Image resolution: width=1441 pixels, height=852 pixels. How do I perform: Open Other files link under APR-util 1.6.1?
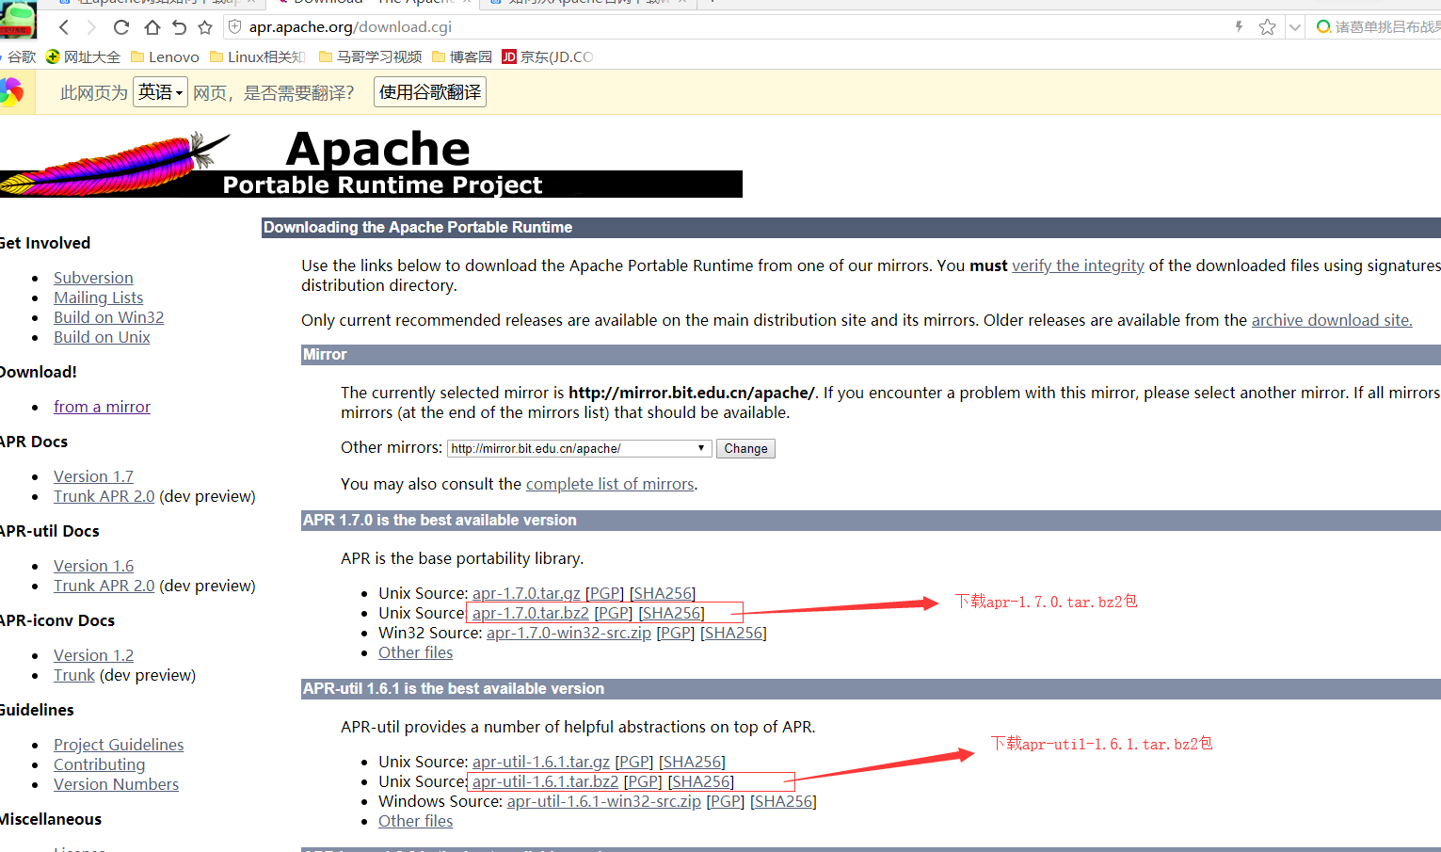[415, 821]
